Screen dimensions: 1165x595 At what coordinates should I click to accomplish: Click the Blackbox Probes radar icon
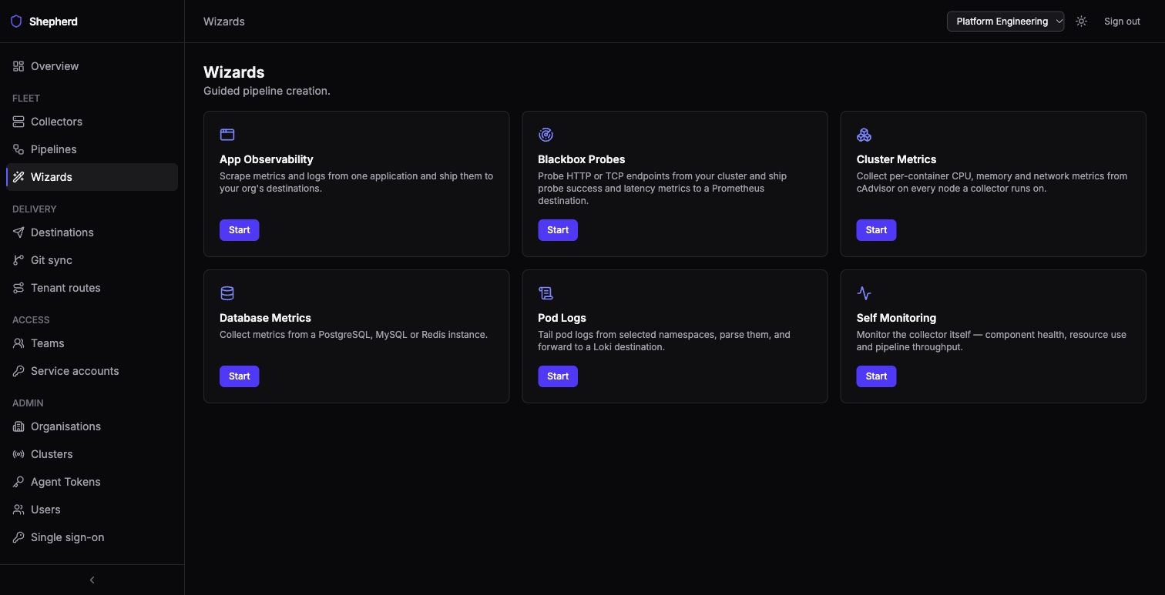[546, 135]
